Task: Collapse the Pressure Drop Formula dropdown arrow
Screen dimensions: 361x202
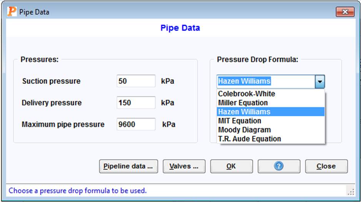Action: pyautogui.click(x=320, y=81)
